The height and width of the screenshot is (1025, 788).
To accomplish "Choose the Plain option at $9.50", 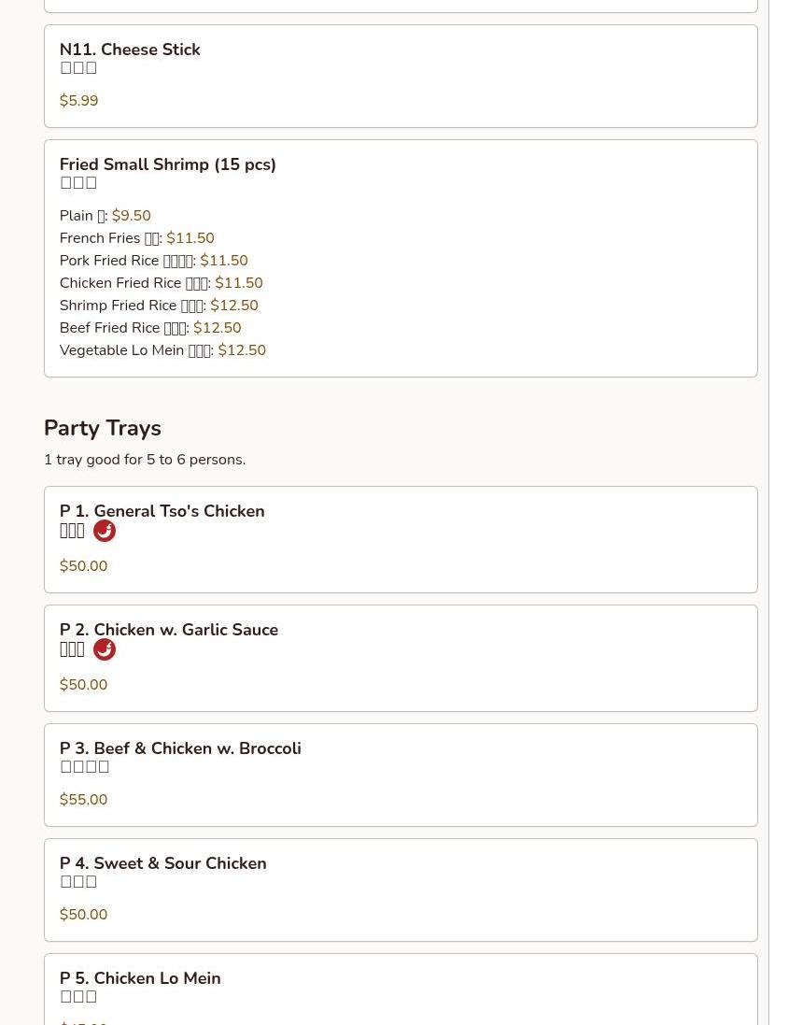I will click(106, 216).
